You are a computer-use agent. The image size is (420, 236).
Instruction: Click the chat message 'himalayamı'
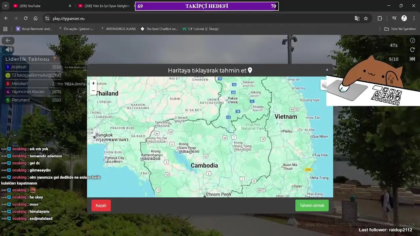tap(39, 211)
